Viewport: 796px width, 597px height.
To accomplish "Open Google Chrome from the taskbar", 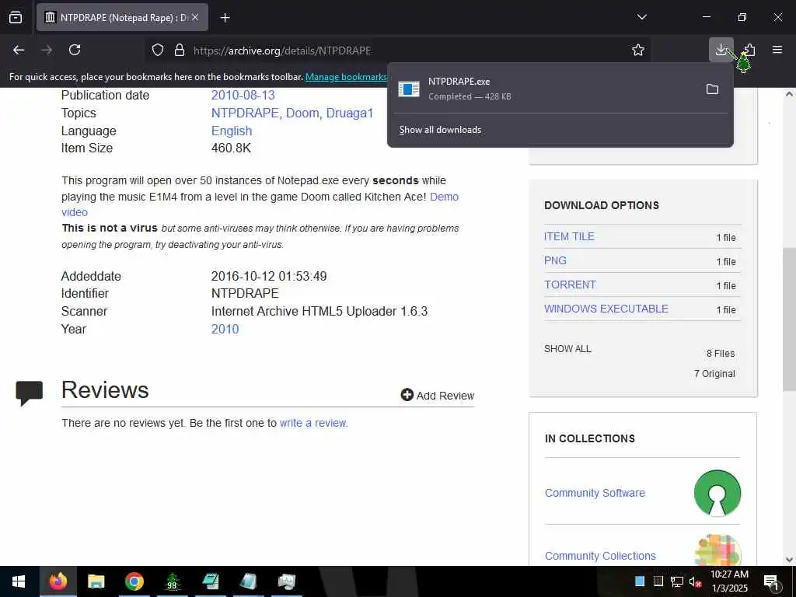I will (134, 581).
